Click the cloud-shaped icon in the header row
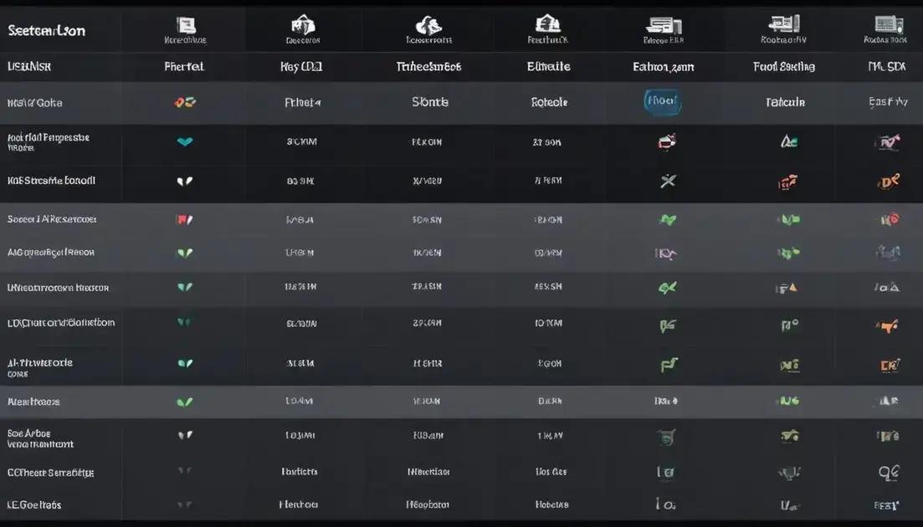The width and height of the screenshot is (923, 527). point(428,25)
